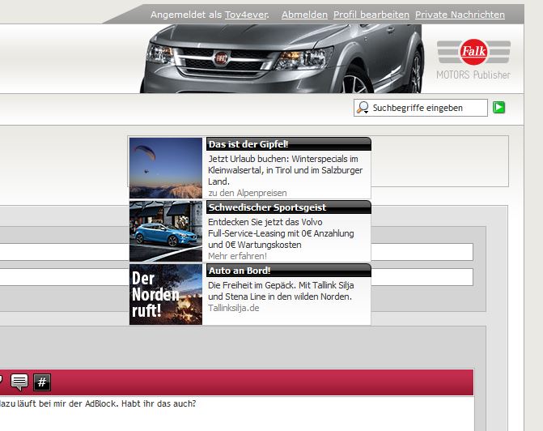Open the 'Auto an Bord!' ad headline
The width and height of the screenshot is (543, 431).
coord(240,271)
